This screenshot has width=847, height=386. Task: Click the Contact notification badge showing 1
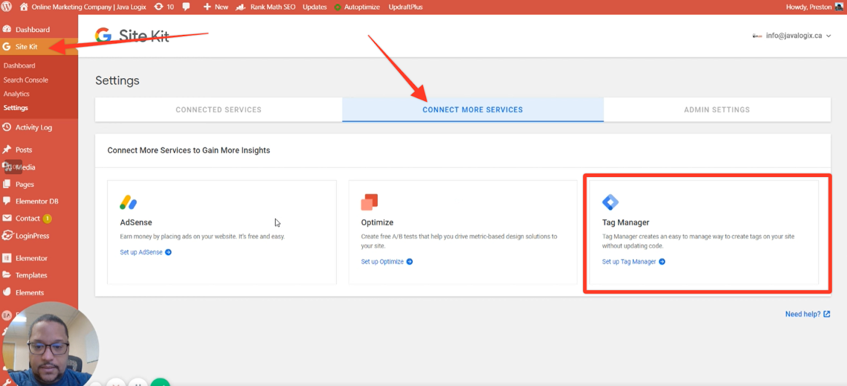47,218
